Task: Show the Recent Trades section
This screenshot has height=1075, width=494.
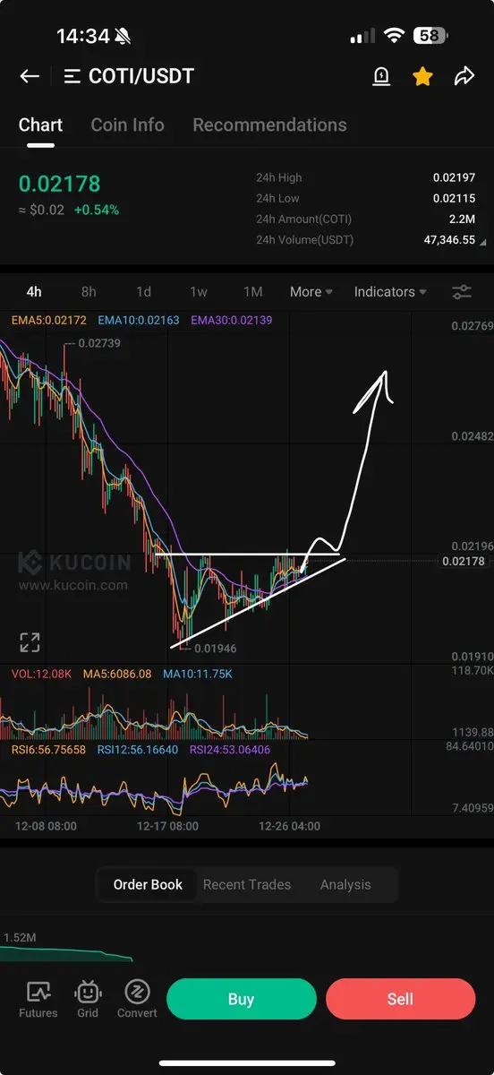Action: pos(247,884)
